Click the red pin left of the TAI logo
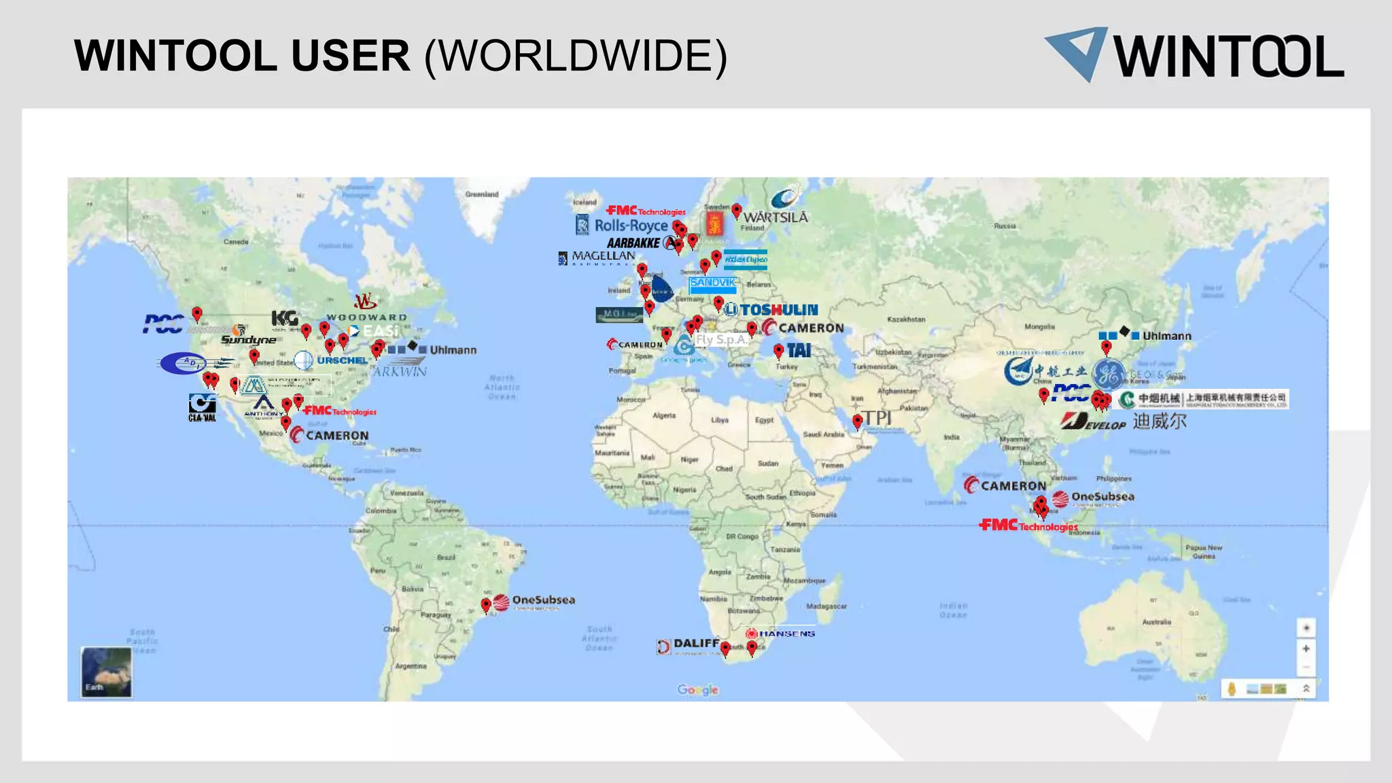 [779, 351]
